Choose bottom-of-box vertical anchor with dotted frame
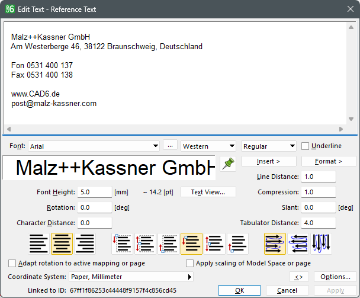 pos(168,243)
